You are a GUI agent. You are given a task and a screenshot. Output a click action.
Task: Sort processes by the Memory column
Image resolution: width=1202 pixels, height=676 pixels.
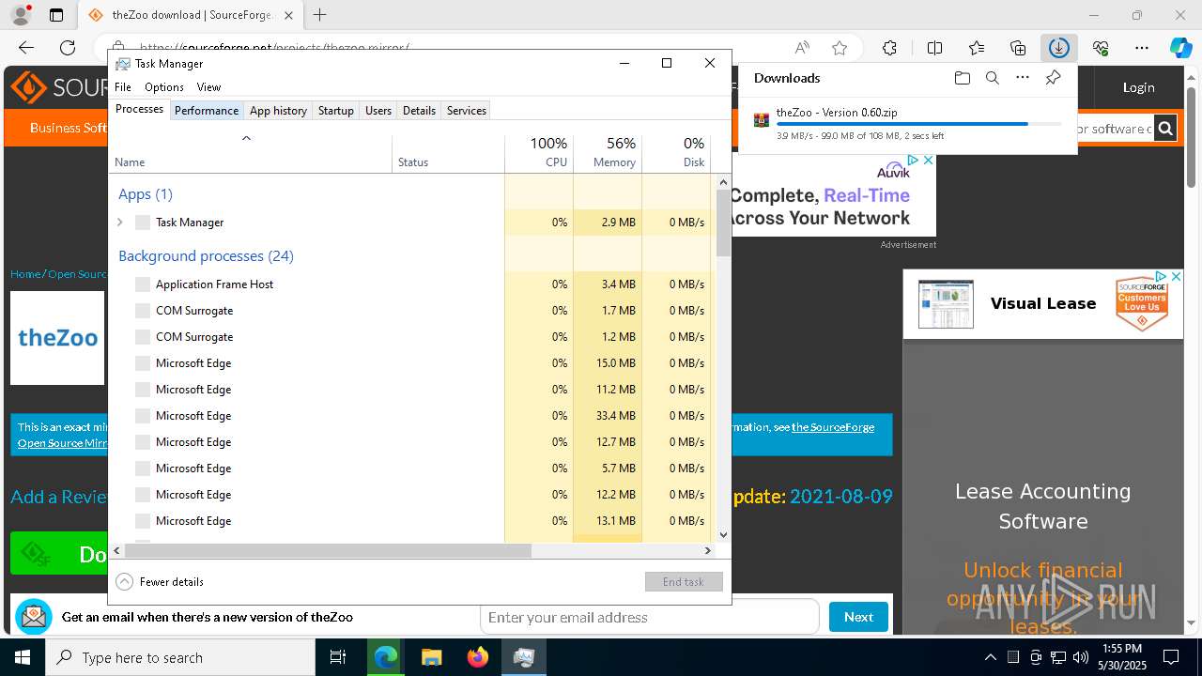(608, 153)
